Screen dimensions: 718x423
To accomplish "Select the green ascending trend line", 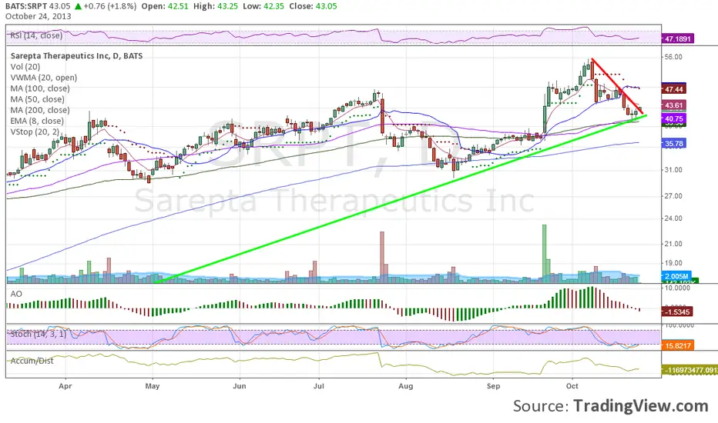I will [401, 198].
